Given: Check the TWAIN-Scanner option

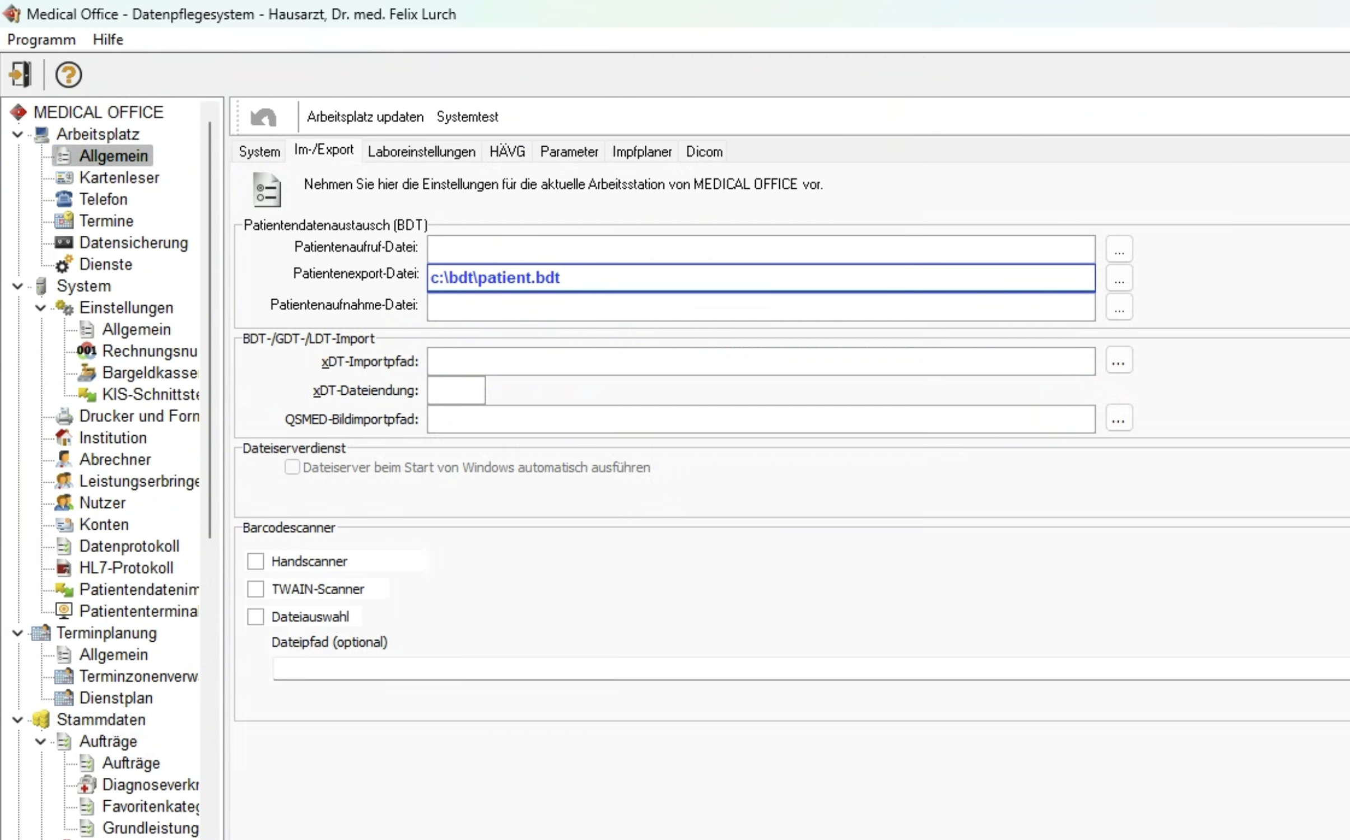Looking at the screenshot, I should click(255, 589).
